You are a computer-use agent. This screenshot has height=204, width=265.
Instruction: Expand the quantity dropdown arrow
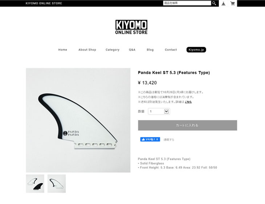[x=166, y=111]
